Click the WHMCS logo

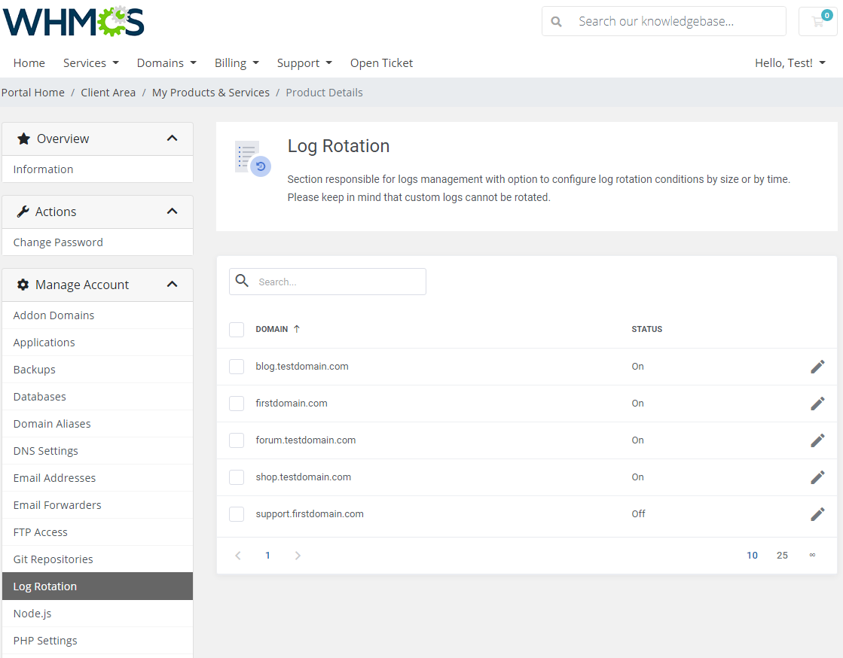[73, 22]
